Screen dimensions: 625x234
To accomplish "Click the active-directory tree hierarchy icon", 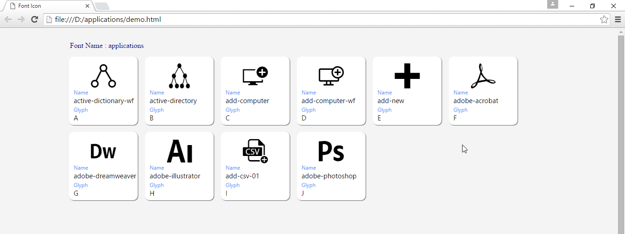I will (x=179, y=76).
